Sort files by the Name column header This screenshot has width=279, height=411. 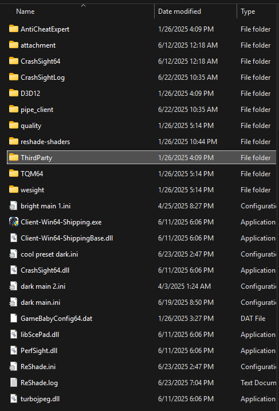25,11
